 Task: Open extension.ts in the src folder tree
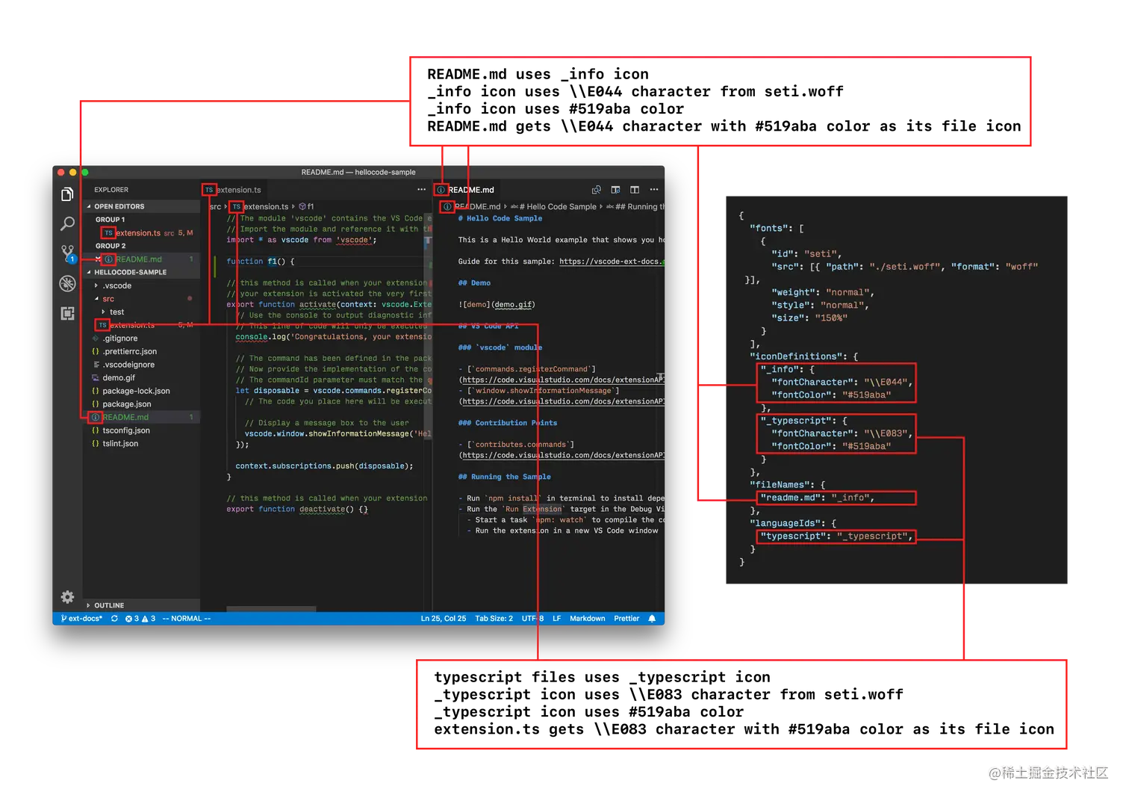(x=141, y=325)
